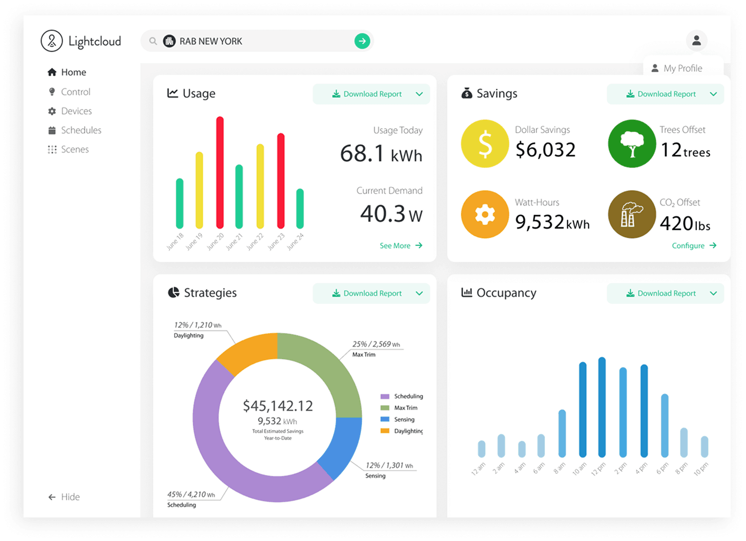Click the Dollar Savings coin icon

point(485,143)
